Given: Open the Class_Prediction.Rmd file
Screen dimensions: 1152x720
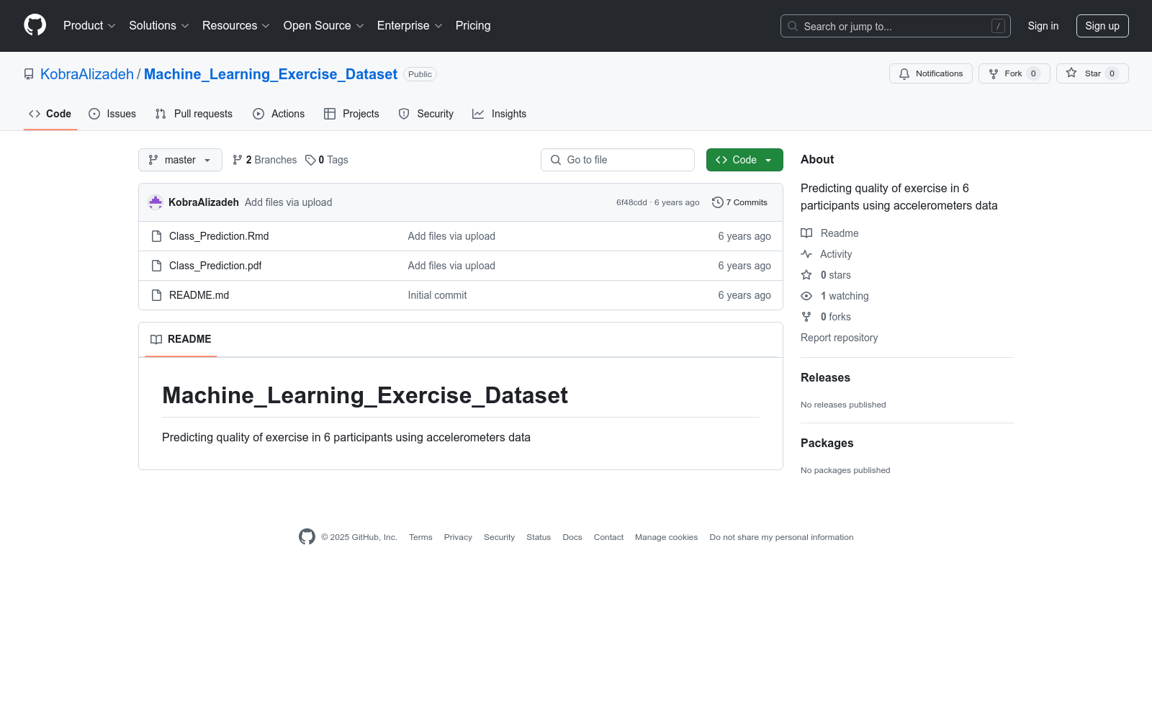Looking at the screenshot, I should [219, 236].
